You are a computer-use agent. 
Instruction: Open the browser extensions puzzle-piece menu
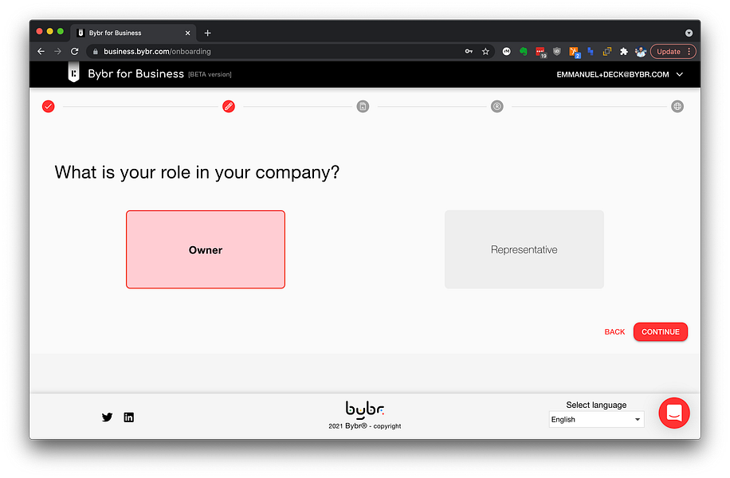[x=623, y=51]
